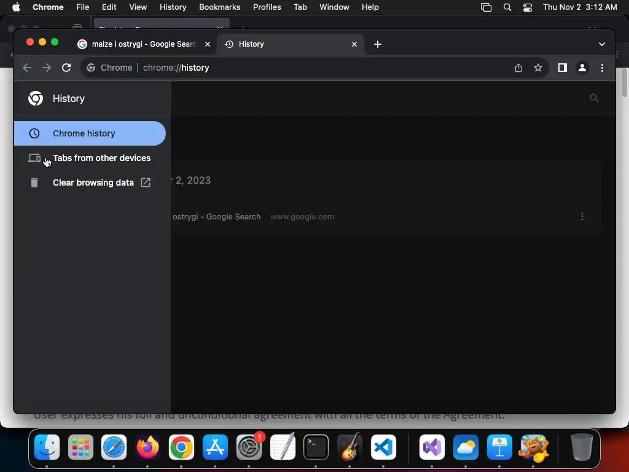Screen dimensions: 629x472
Task: Launch Keynote from the Dock
Action: (499, 447)
